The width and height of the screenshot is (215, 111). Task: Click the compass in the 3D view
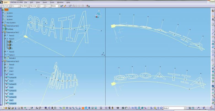pyautogui.click(x=98, y=15)
